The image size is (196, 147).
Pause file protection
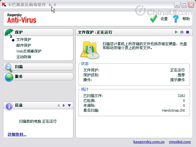[182, 32]
